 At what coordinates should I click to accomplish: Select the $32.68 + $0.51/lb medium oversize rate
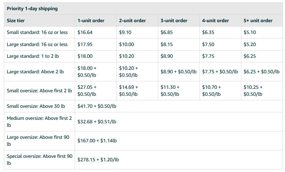[97, 122]
